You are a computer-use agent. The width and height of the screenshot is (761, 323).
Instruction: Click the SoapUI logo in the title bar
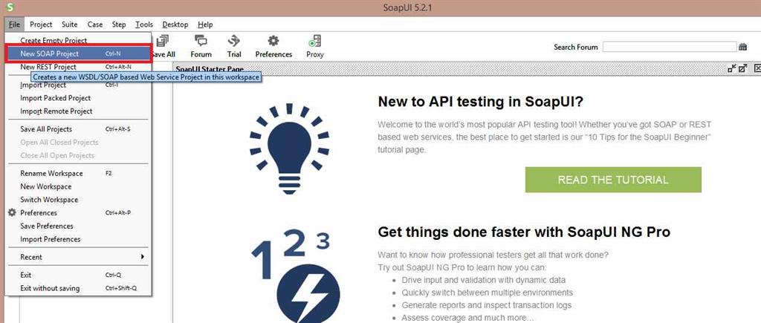(10, 7)
